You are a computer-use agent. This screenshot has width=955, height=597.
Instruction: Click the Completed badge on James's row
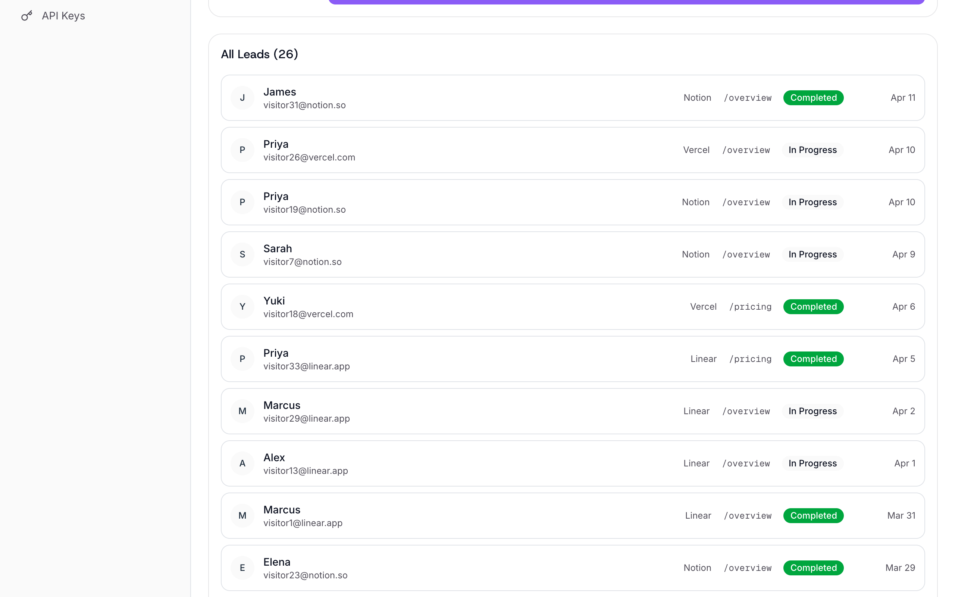(x=813, y=98)
